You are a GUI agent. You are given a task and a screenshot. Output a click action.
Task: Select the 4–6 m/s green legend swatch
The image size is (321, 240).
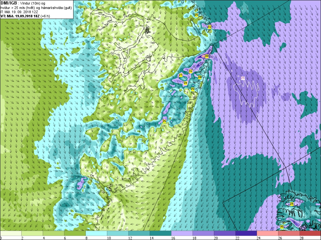pos(53,233)
